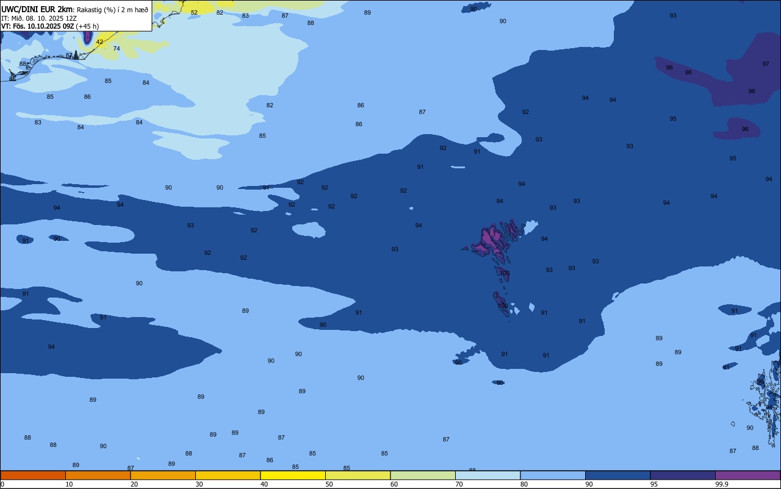The height and width of the screenshot is (489, 781).
Task: Click the humidity value "42" on the map
Action: coord(99,42)
